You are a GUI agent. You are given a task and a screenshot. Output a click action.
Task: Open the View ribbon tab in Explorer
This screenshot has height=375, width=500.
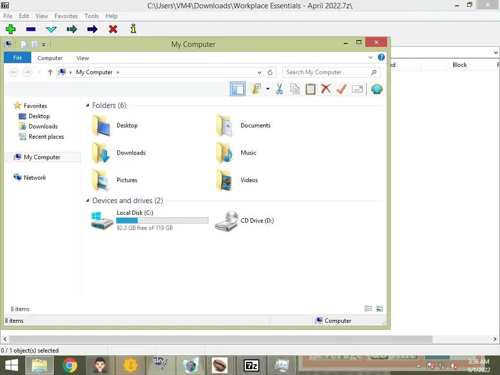pyautogui.click(x=83, y=58)
